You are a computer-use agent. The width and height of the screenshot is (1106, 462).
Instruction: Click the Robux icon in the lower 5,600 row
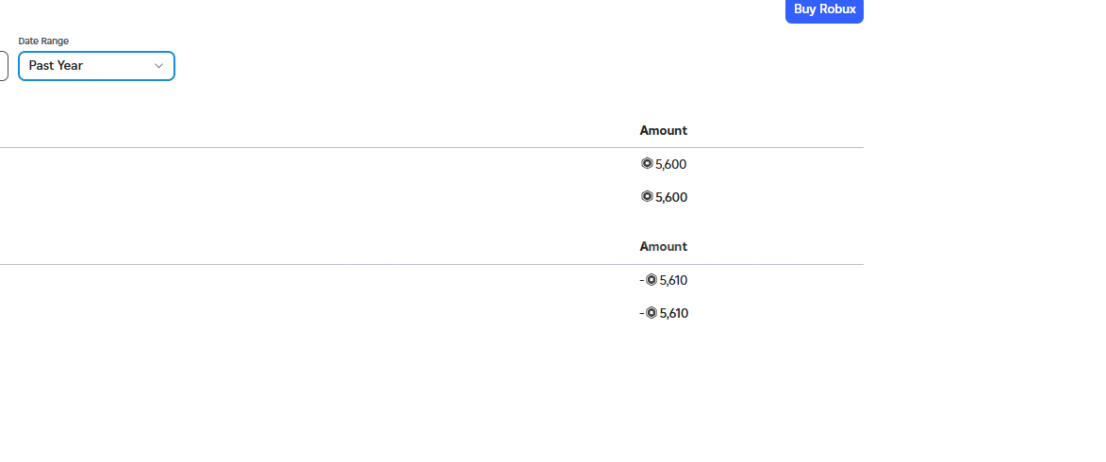pos(647,196)
